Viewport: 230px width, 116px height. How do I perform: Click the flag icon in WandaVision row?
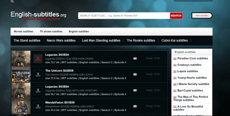click(135, 106)
